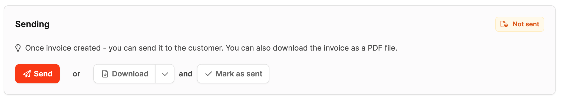This screenshot has width=561, height=99.
Task: Click the paper plane icon on Send
Action: [x=27, y=74]
